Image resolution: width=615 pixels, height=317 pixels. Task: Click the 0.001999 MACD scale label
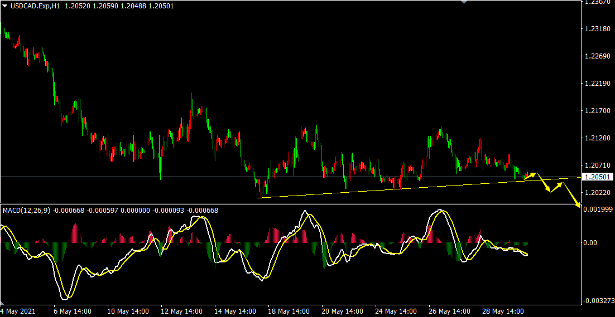(598, 209)
